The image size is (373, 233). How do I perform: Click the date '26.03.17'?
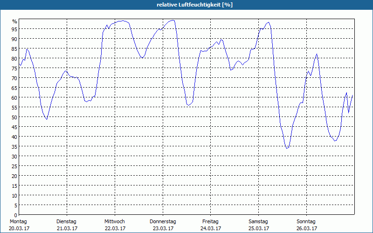307,229
